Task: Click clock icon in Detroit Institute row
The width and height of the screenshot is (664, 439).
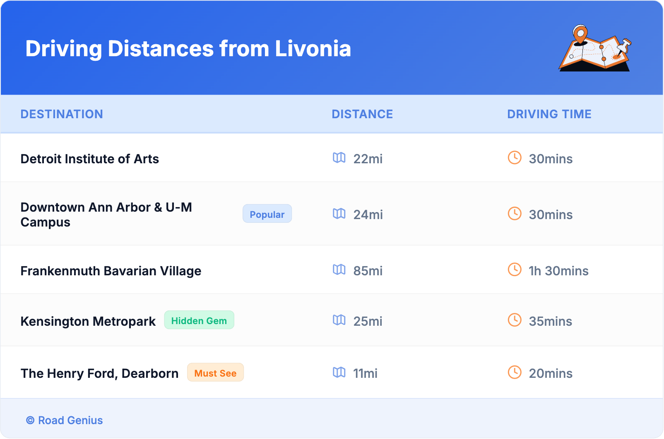Action: click(515, 158)
